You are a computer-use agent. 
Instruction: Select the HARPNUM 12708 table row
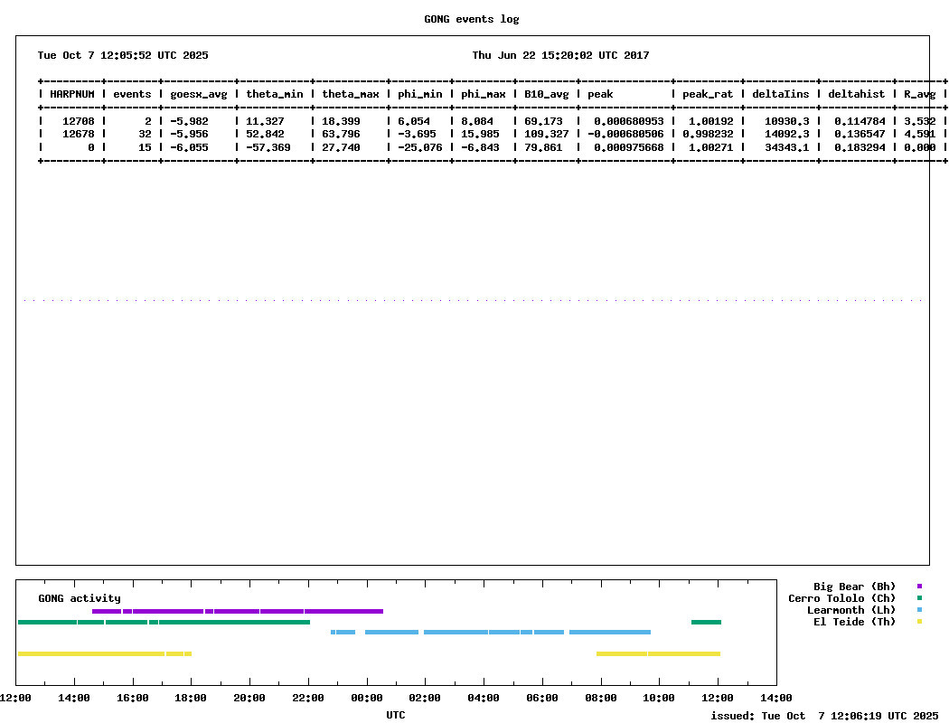tap(492, 121)
